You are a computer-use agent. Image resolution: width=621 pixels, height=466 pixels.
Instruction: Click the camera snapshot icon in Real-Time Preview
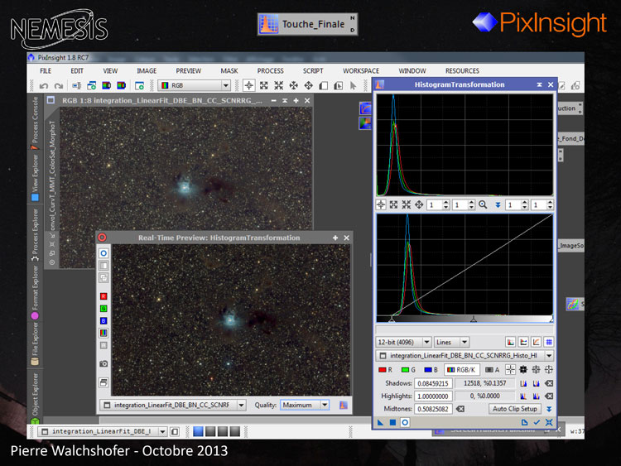tap(103, 363)
